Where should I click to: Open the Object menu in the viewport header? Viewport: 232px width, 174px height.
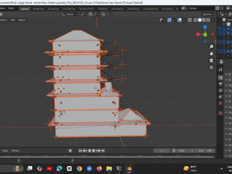pos(22,20)
